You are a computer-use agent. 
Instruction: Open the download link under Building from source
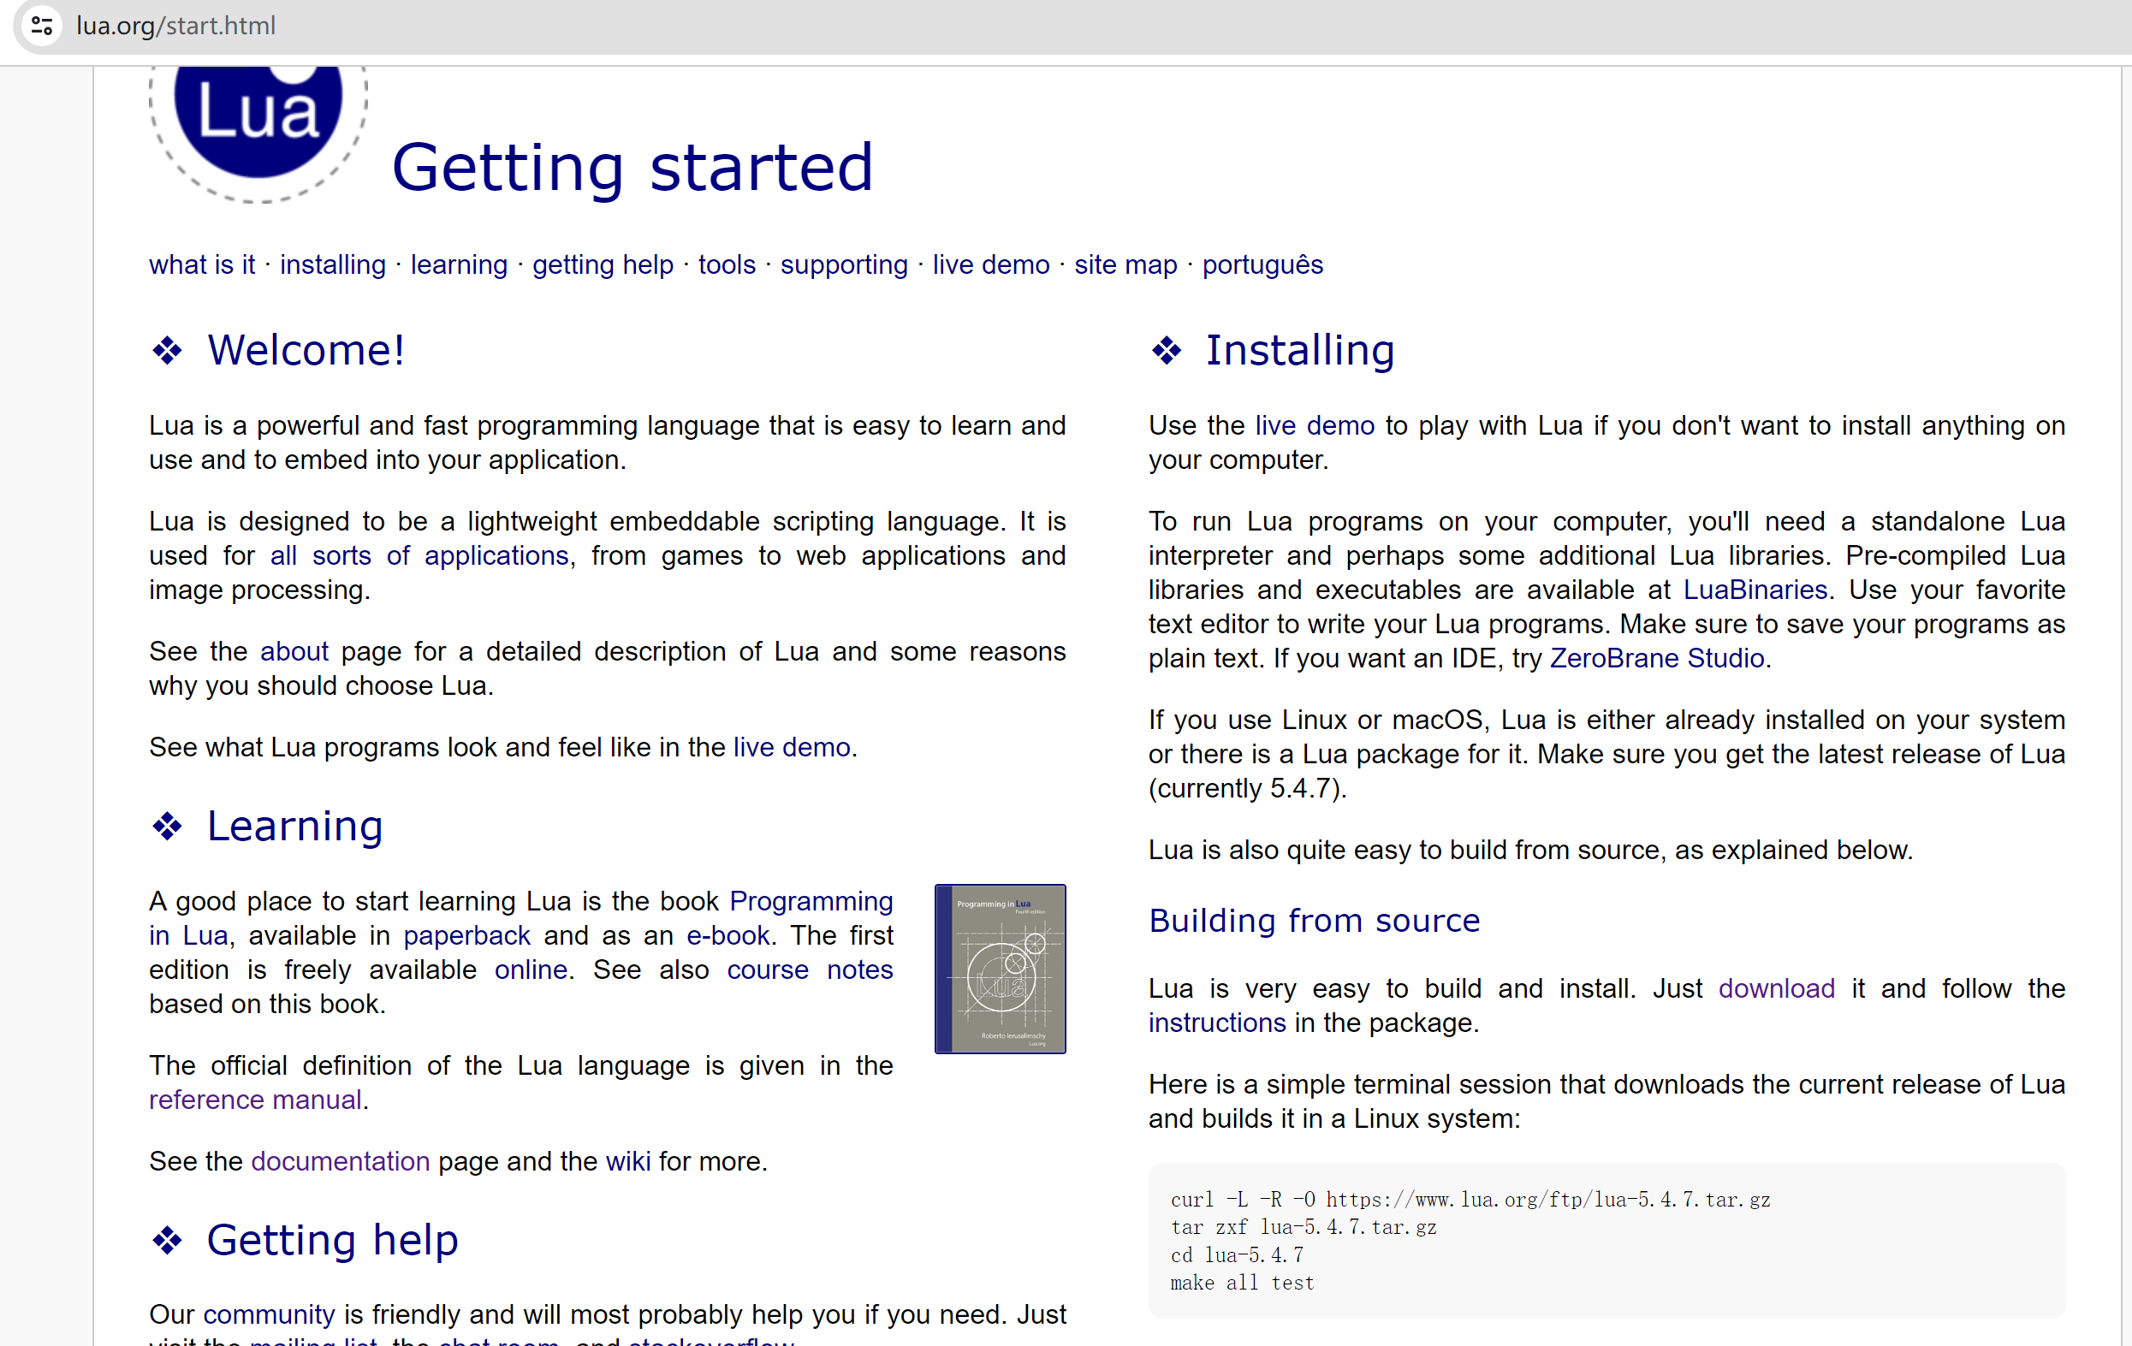pos(1776,987)
